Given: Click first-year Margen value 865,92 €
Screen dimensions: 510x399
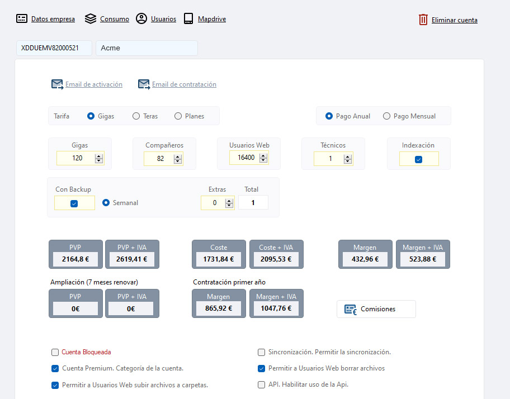Looking at the screenshot, I should (219, 308).
